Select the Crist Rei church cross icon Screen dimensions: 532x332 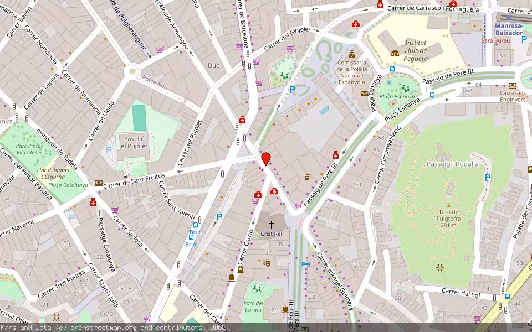(272, 224)
